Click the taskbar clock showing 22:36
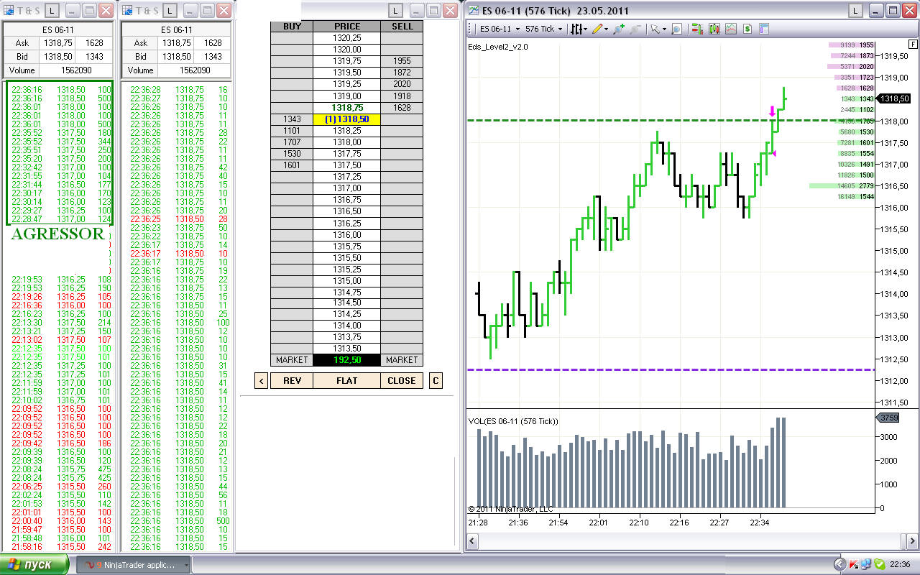The image size is (920, 575). tap(901, 565)
